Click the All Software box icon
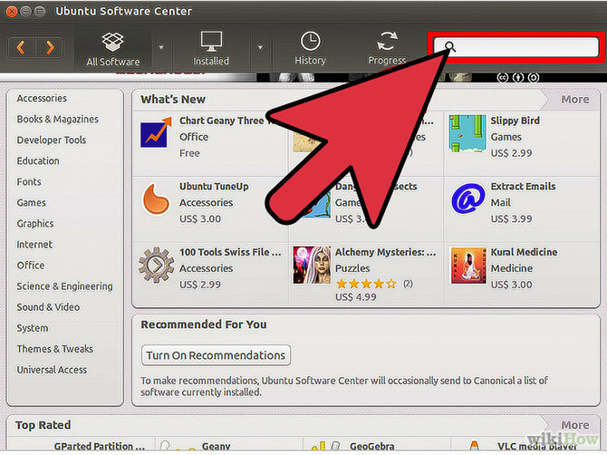 112,43
